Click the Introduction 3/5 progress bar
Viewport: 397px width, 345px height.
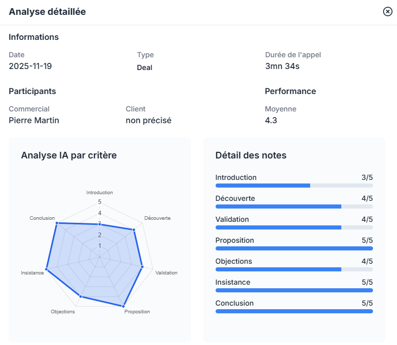[x=294, y=186]
